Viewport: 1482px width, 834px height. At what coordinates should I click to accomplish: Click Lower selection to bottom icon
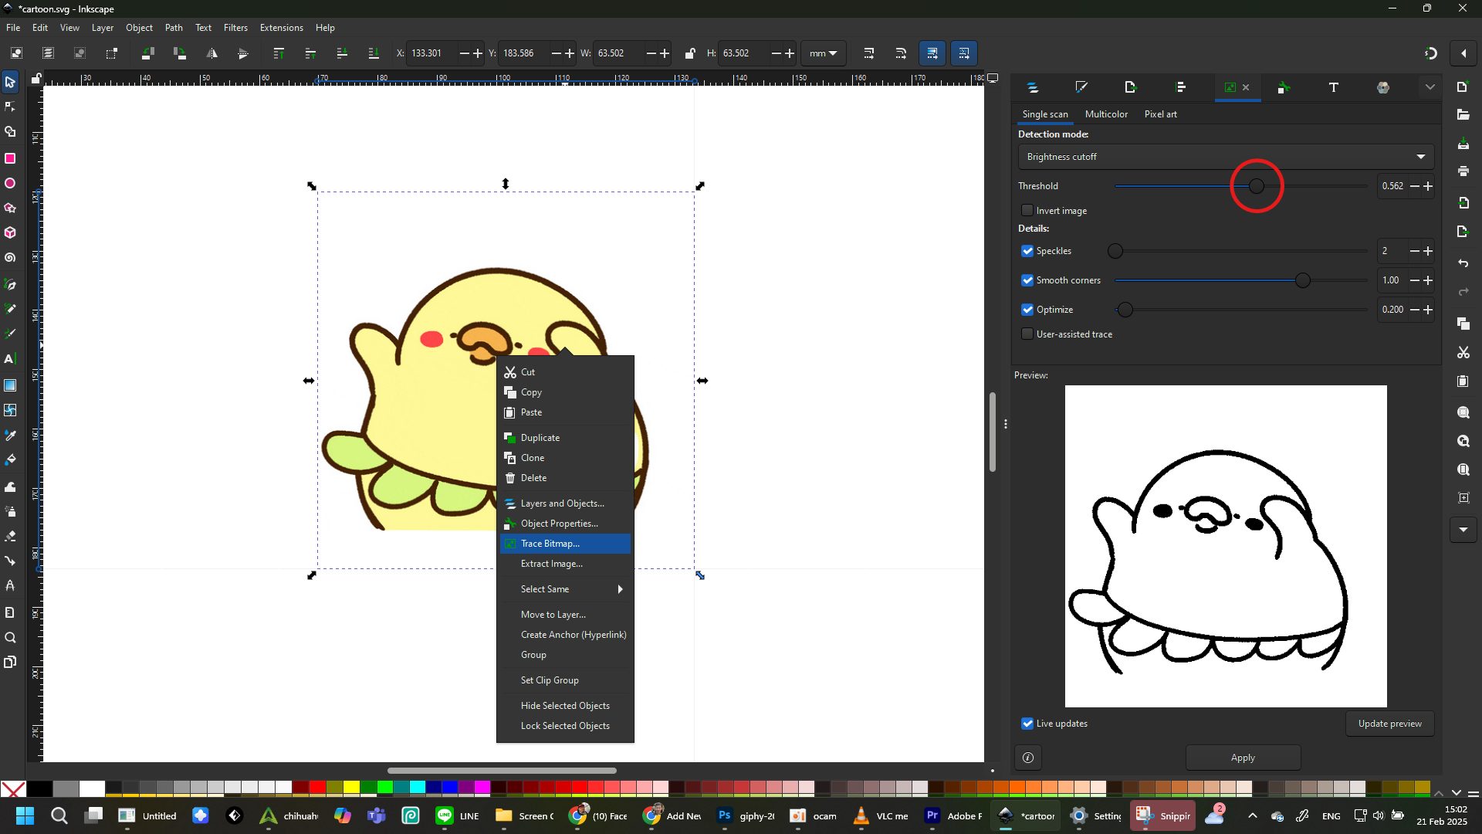(x=374, y=53)
